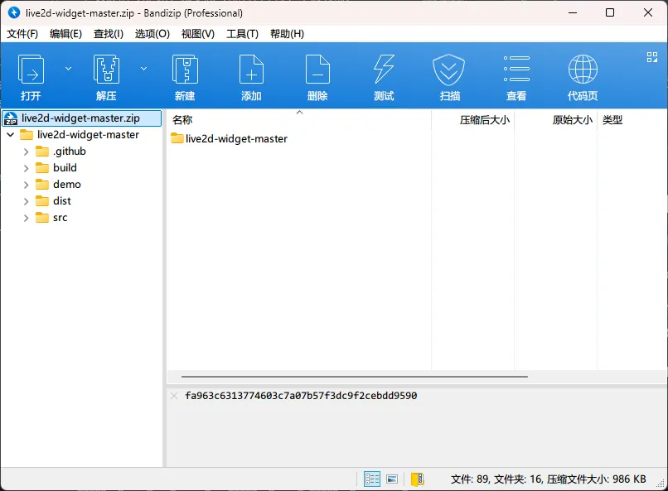
Task: Click the 新建 (New archive) icon
Action: coord(185,70)
